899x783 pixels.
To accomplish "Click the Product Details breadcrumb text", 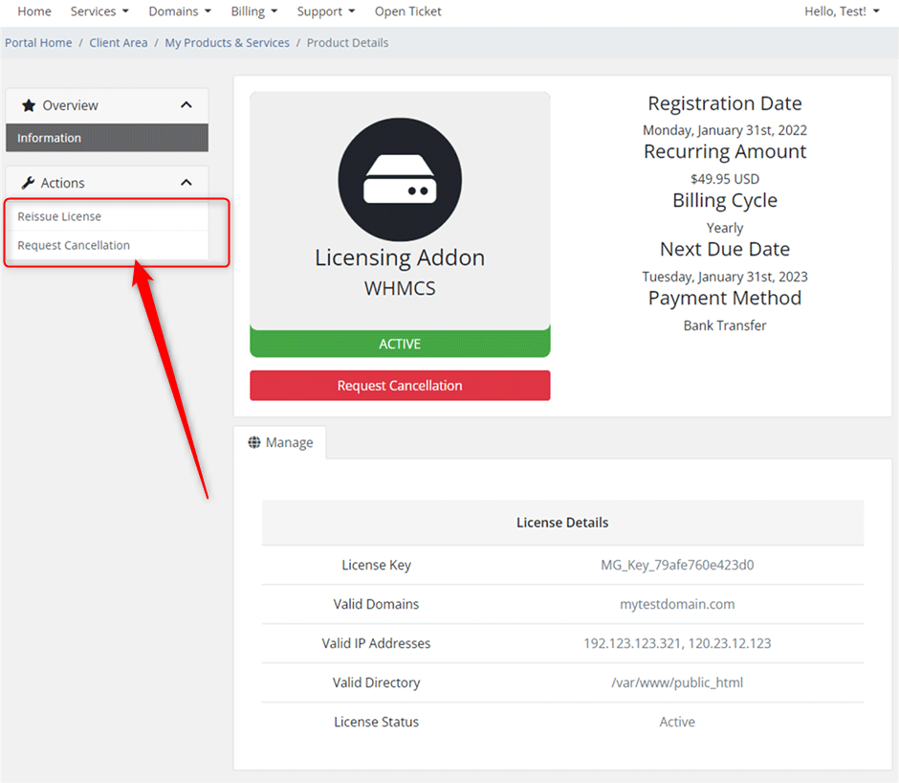I will pos(347,42).
